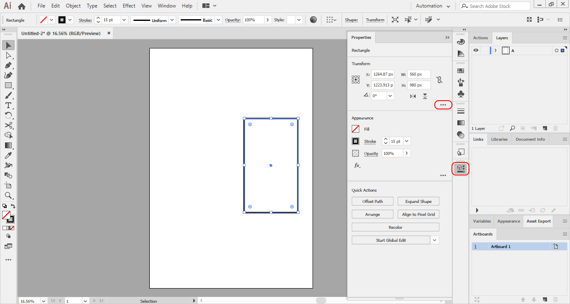Open the Automation workspace dropdown
570x304 pixels.
433,6
